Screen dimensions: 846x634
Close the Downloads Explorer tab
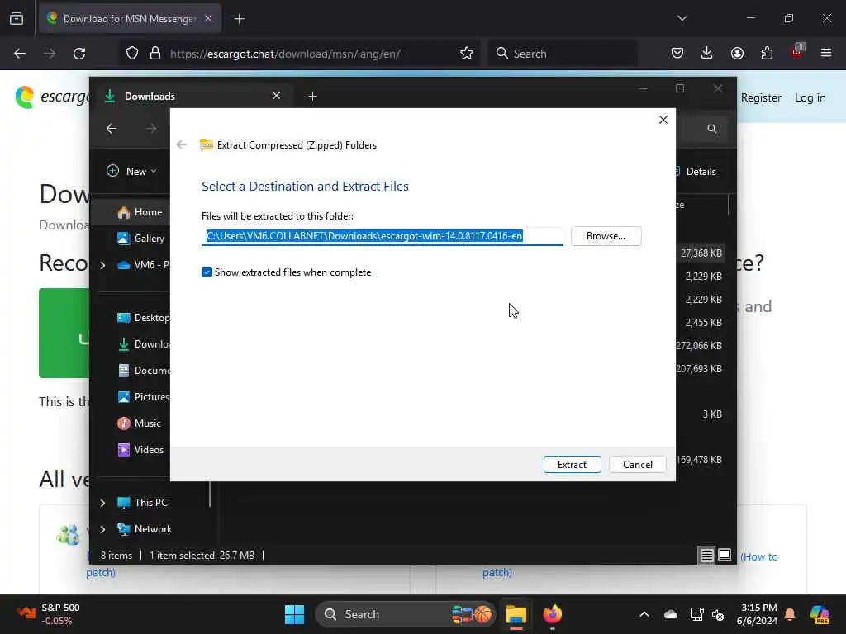276,96
